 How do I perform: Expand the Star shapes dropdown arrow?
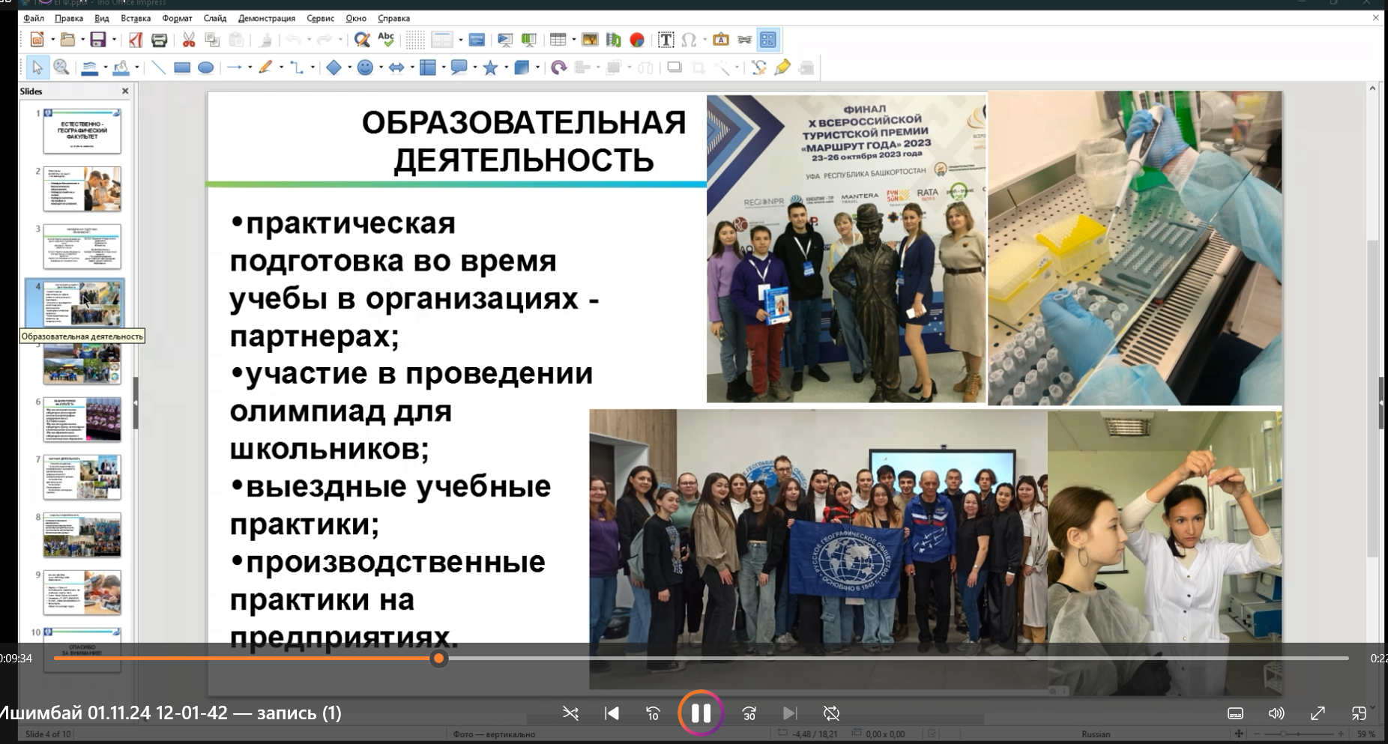point(506,68)
